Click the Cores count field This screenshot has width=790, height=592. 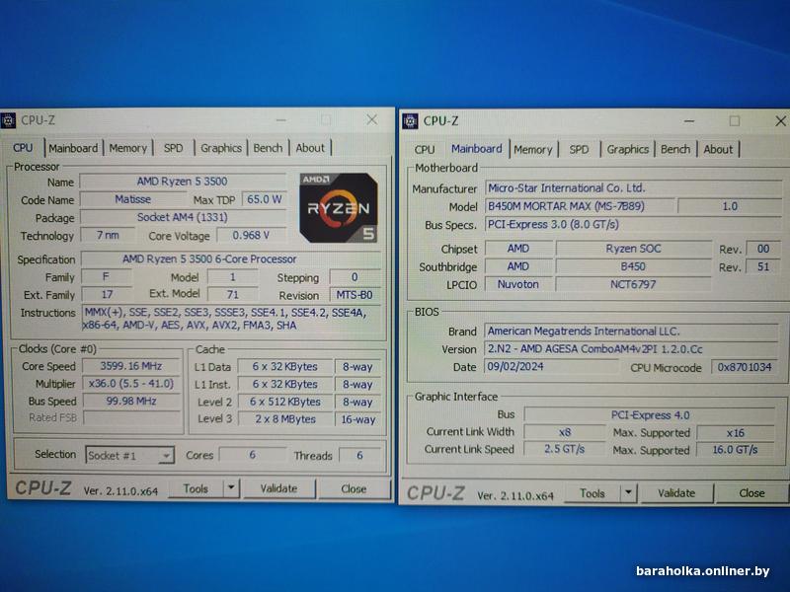[x=252, y=455]
